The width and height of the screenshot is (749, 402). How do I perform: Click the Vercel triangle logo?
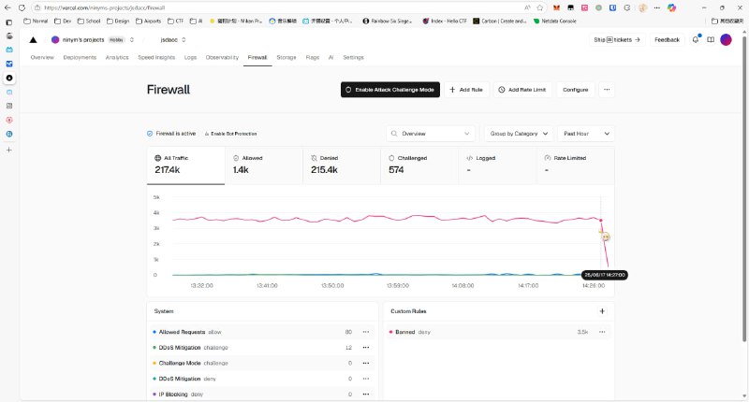click(34, 40)
